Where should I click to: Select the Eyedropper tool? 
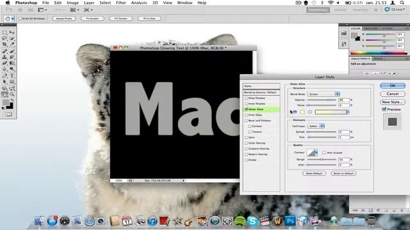coord(12,44)
